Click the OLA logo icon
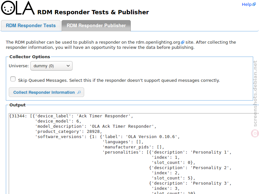 tap(18, 8)
